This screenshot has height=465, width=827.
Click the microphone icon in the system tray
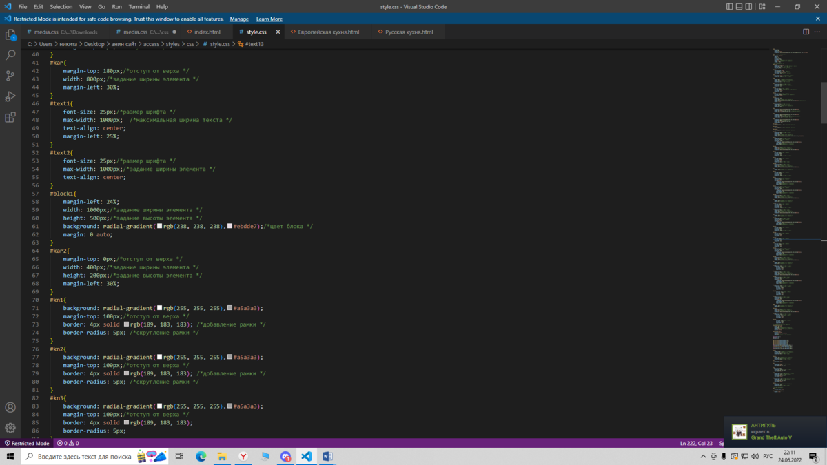click(724, 456)
